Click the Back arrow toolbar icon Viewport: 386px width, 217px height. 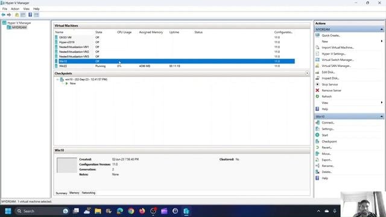[x=3, y=14]
